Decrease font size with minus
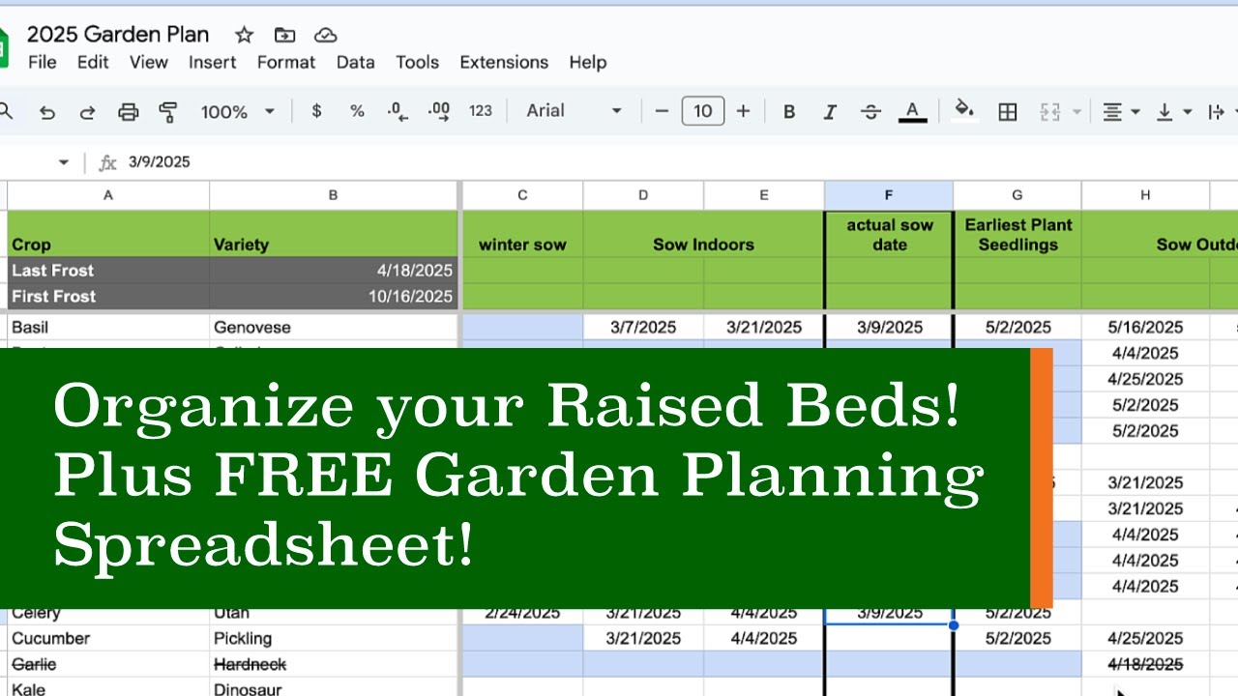Image resolution: width=1238 pixels, height=696 pixels. point(662,112)
